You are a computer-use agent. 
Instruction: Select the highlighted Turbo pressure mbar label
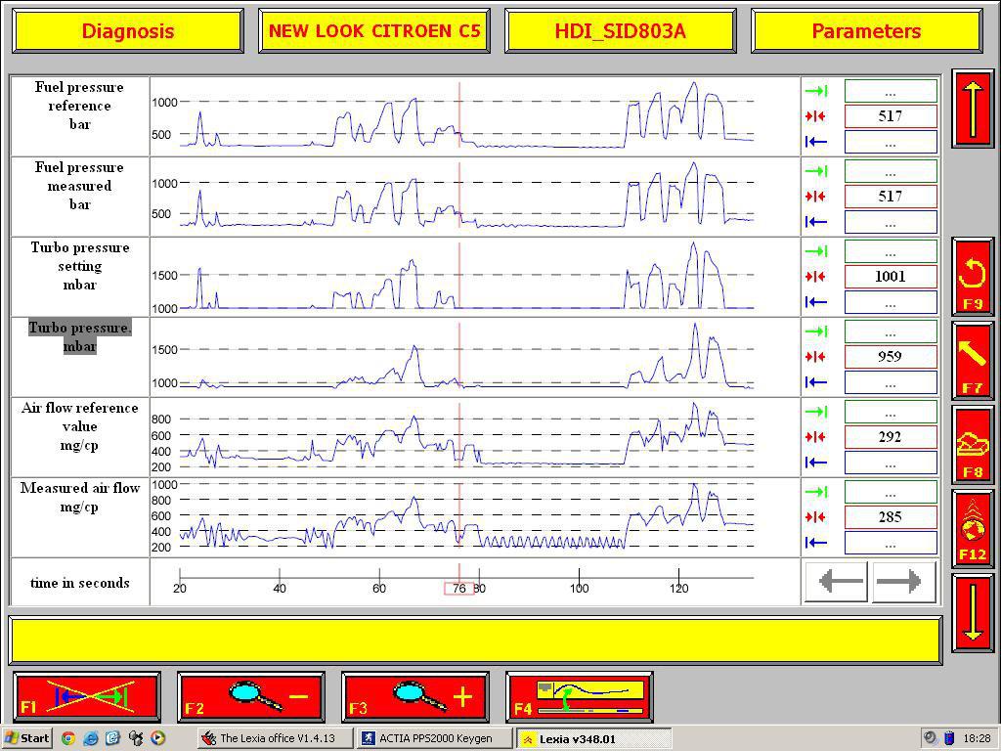(80, 336)
